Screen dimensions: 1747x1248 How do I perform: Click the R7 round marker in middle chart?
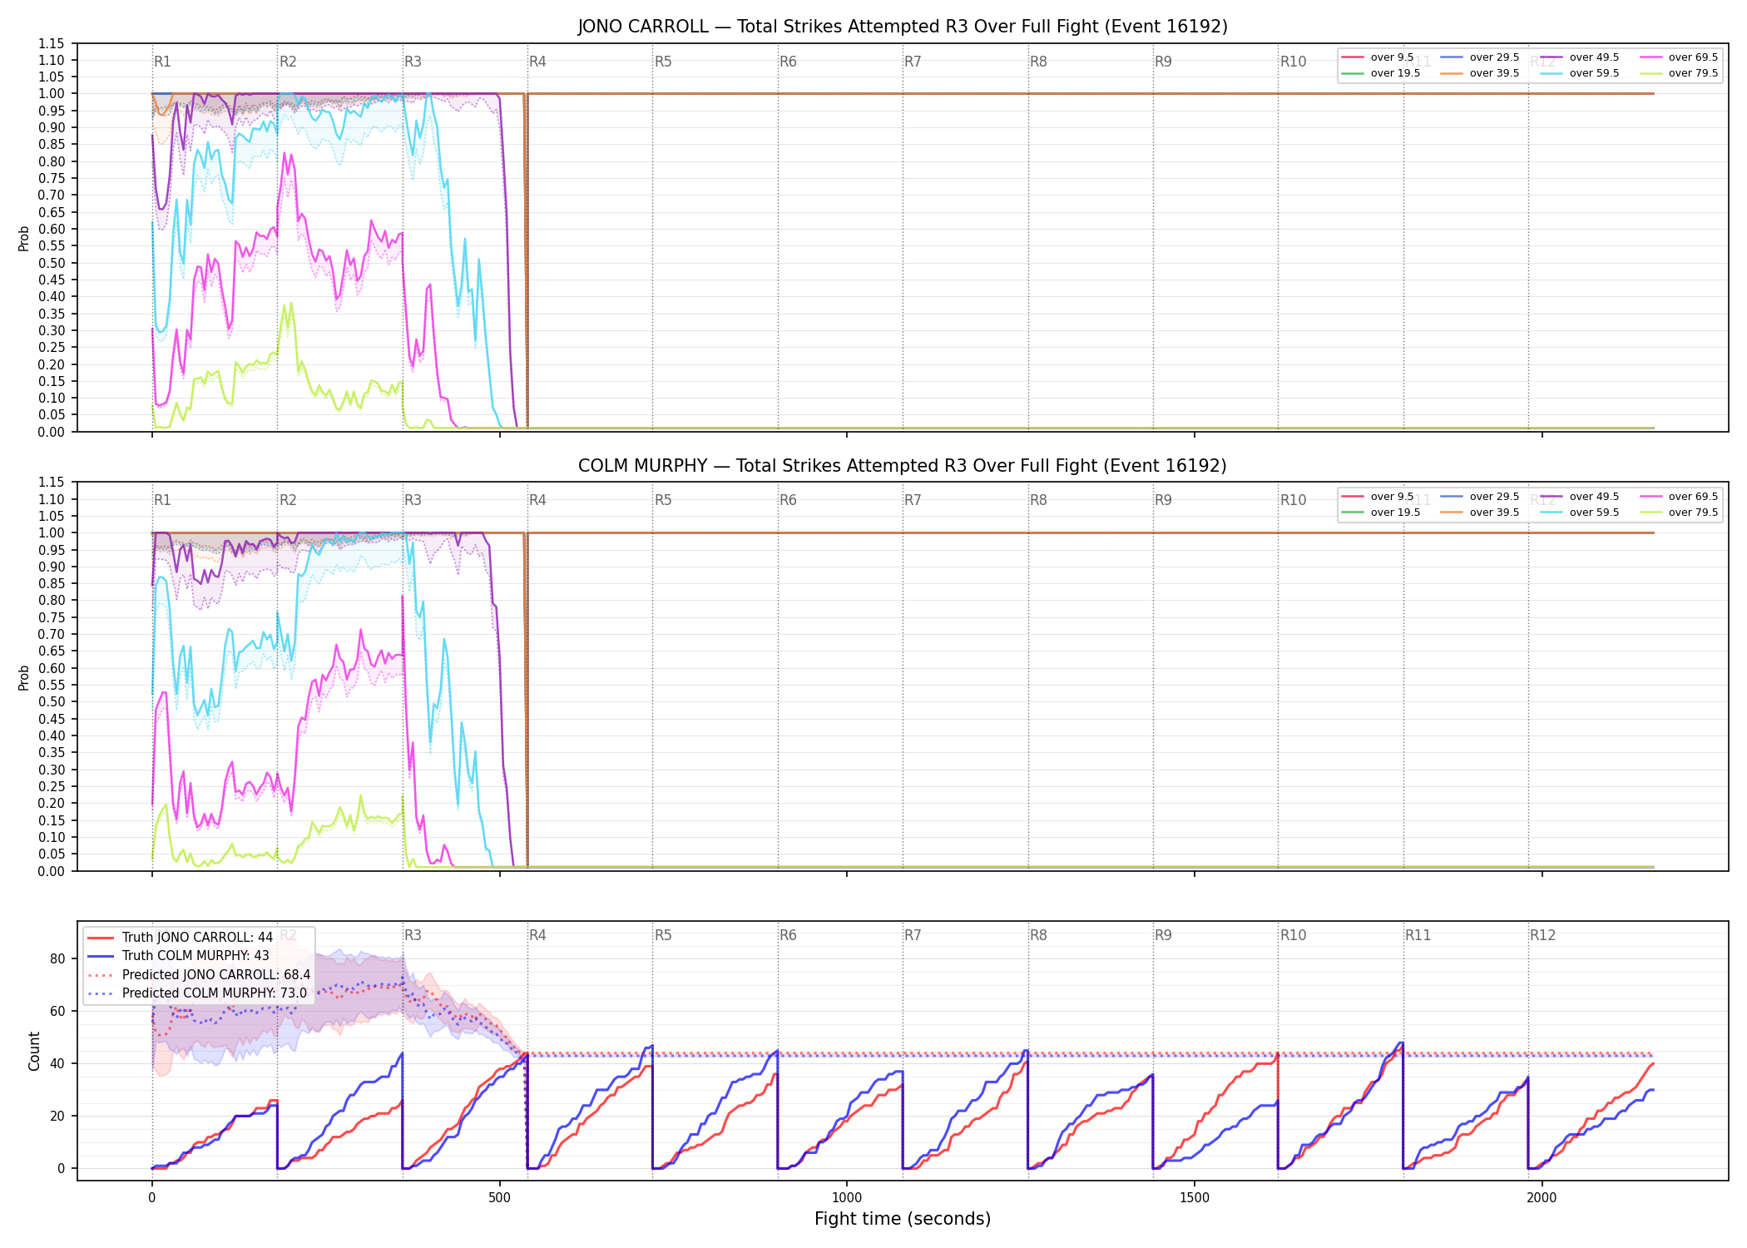913,500
